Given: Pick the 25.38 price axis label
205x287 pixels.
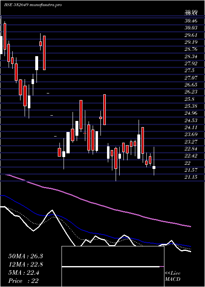Looking at the screenshot, I should pos(191,106).
